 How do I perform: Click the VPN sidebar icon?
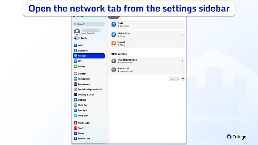[x=75, y=61]
